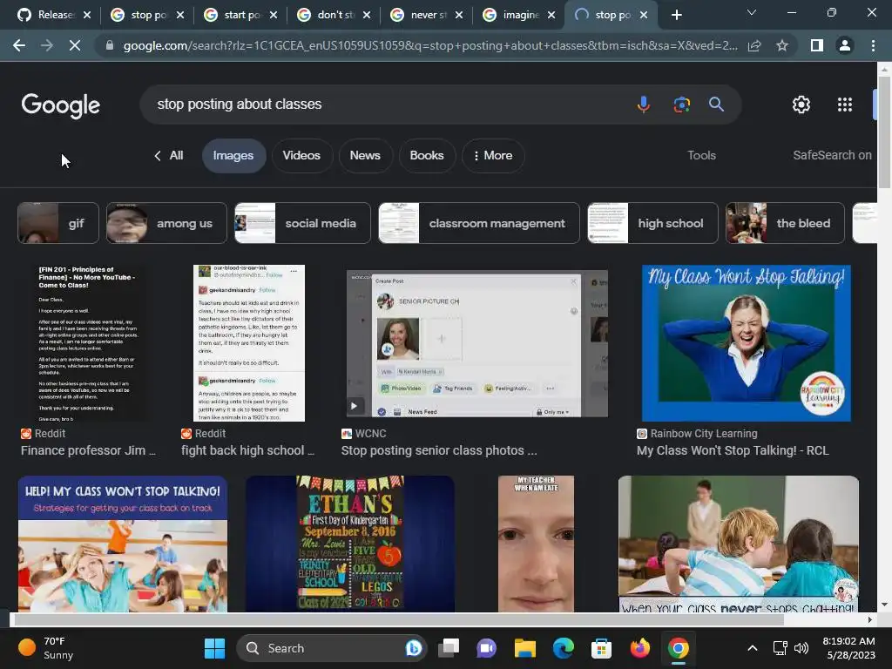Image resolution: width=892 pixels, height=669 pixels.
Task: Open a new browser tab
Action: (676, 15)
